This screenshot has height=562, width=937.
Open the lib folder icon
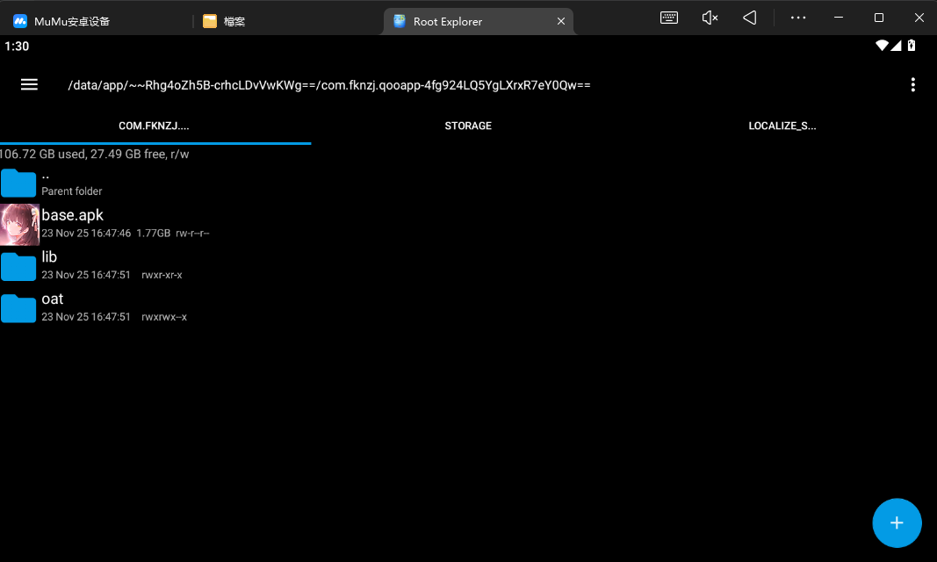point(18,266)
